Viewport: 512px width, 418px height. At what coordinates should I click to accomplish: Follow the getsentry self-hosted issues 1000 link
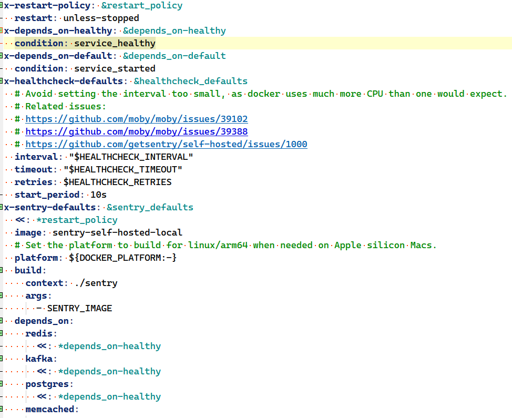click(166, 144)
